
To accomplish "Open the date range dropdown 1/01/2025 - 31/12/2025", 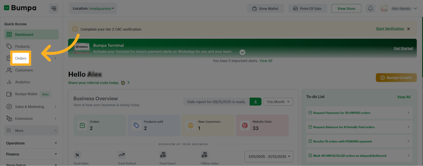I will (269, 157).
